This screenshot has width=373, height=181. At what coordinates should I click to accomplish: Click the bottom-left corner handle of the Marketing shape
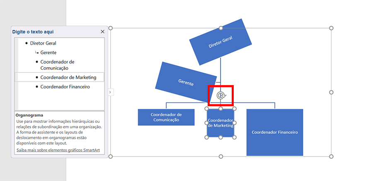pos(207,137)
